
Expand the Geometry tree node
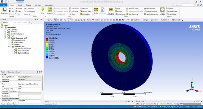[x=5, y=30]
